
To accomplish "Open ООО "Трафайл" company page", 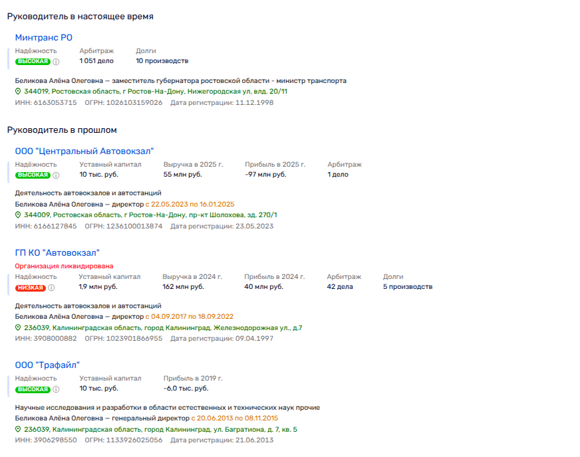I will point(47,365).
